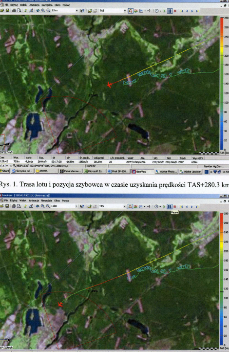229x352 pixels.
Task: Expand the TAS dropdown in lower window
Action: click(x=124, y=206)
